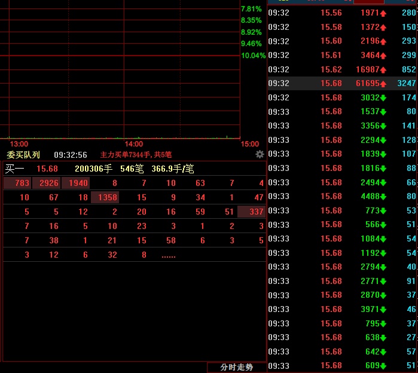Open the order queue settings gear

pyautogui.click(x=260, y=154)
